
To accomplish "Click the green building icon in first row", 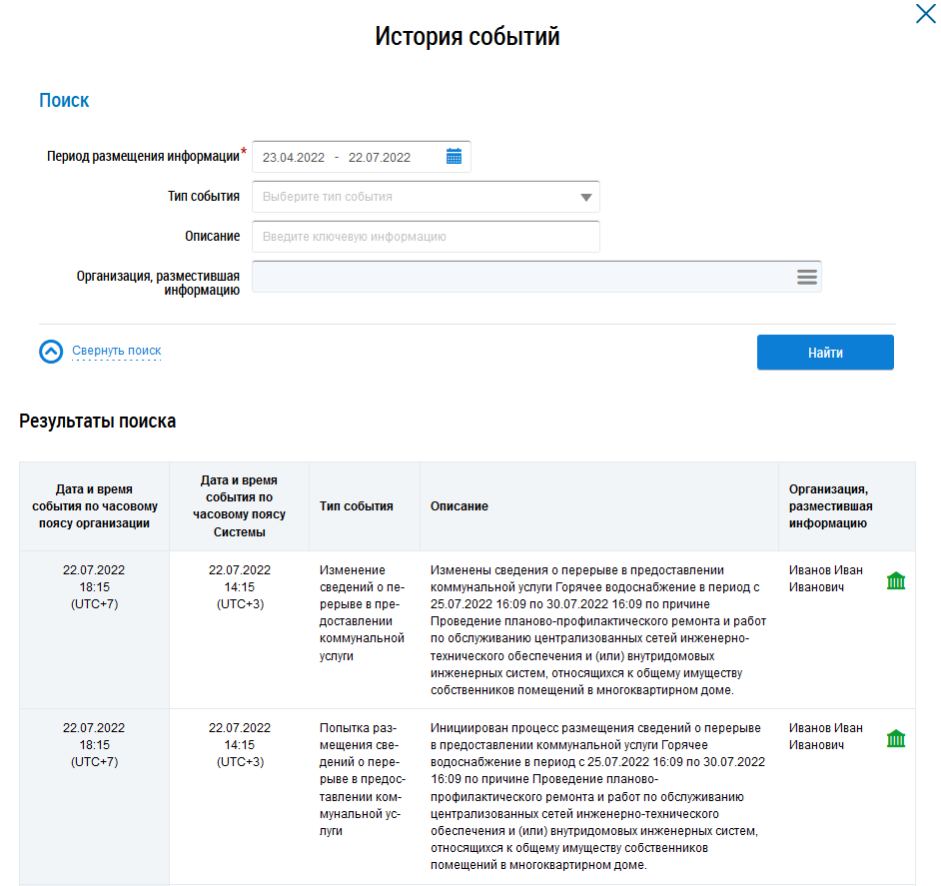I will [896, 580].
